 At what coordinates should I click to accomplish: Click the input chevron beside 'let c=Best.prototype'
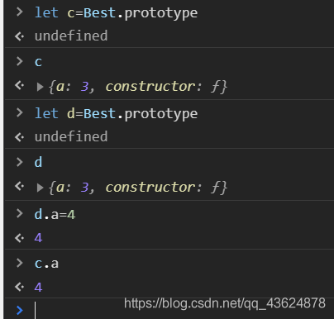pyautogui.click(x=20, y=12)
